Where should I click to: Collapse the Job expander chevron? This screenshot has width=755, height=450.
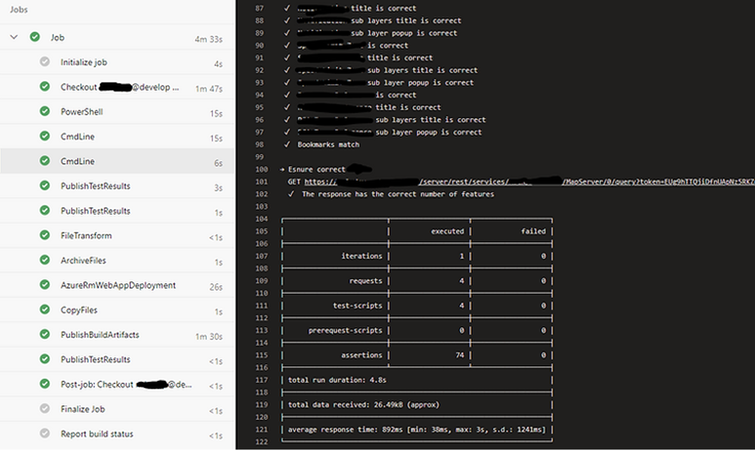click(x=14, y=37)
